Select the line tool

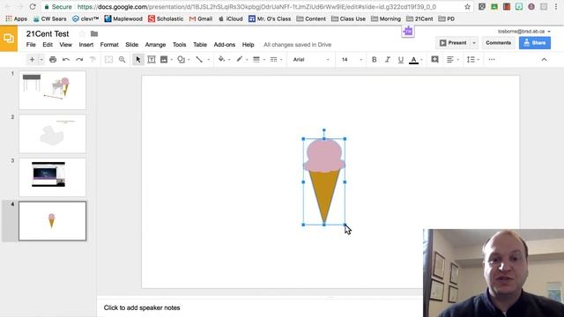[x=199, y=60]
